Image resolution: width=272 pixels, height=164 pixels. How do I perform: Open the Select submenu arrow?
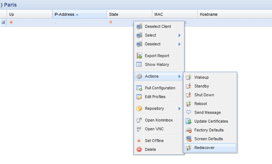coord(179,35)
